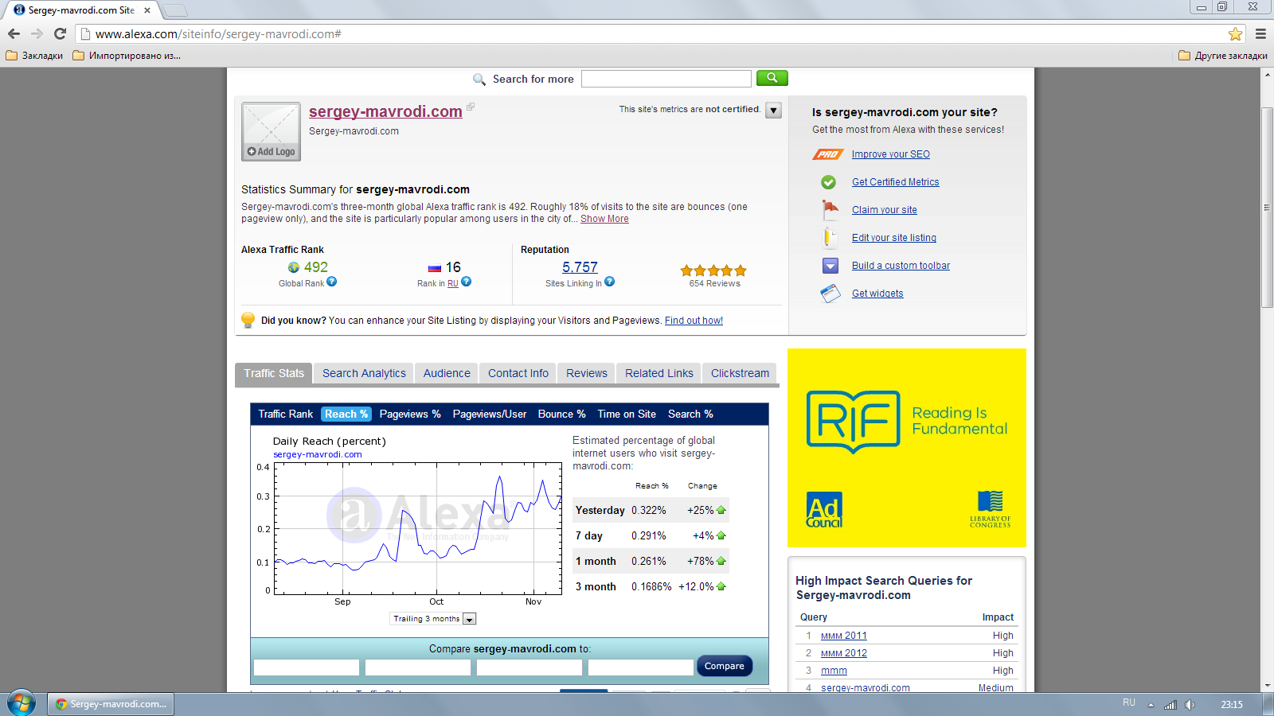
Task: Click the Edit your site listing link
Action: [893, 238]
